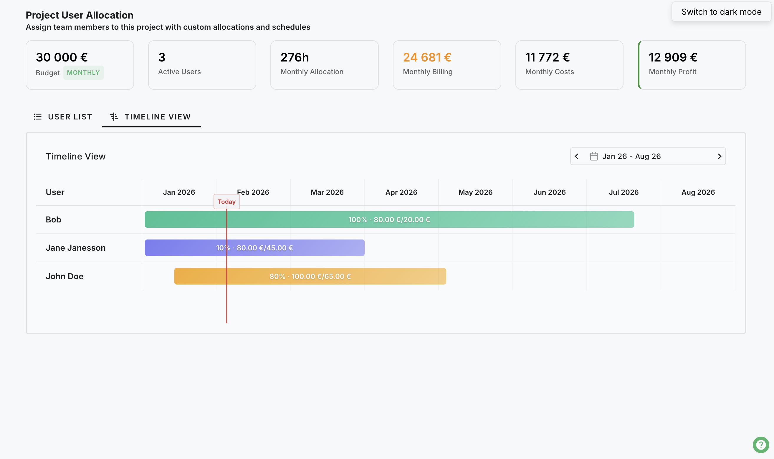This screenshot has width=774, height=459.
Task: Click the Switch to dark mode button
Action: (721, 12)
